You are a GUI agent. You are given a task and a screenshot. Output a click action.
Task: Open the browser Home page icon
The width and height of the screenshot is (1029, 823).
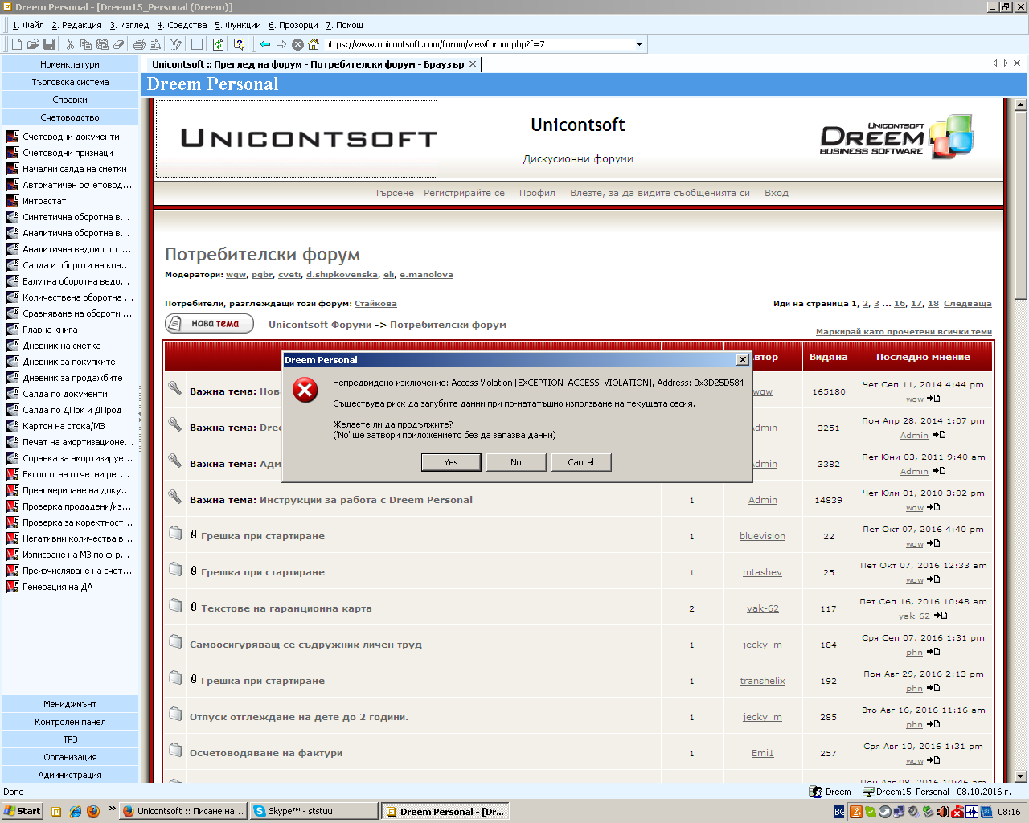pos(314,44)
